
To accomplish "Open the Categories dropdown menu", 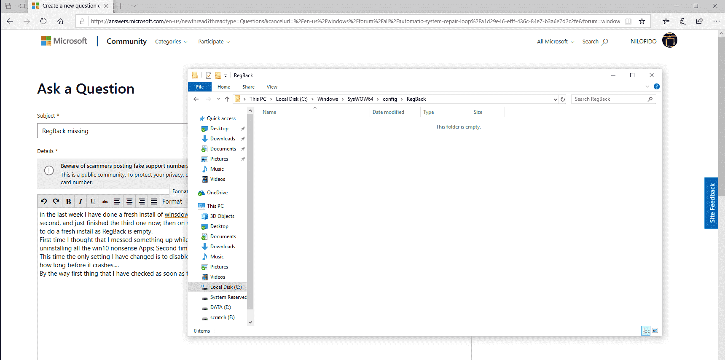I will pyautogui.click(x=171, y=41).
